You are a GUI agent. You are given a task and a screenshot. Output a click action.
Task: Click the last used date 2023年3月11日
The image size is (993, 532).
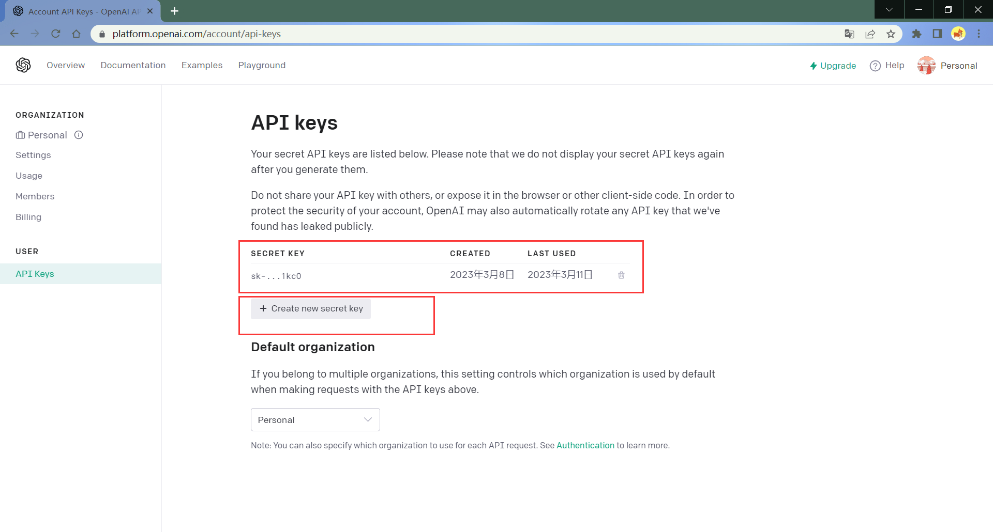[x=560, y=275]
